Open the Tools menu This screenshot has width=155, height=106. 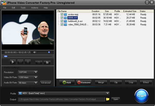click(23, 8)
